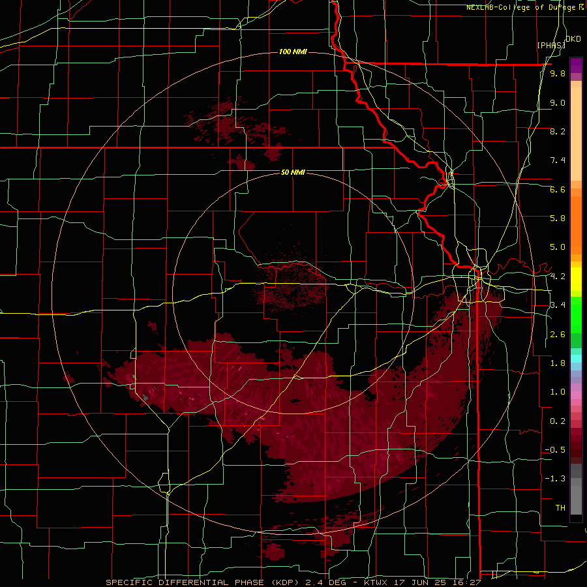Click the 4.2 value on the color scale
The height and width of the screenshot is (587, 587).
(558, 277)
